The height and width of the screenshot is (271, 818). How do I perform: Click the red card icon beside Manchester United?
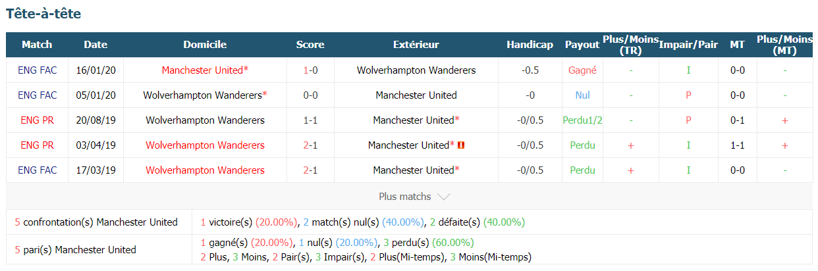[x=460, y=145]
